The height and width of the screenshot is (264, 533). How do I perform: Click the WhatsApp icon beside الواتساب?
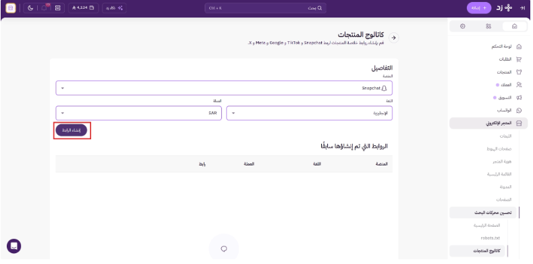(519, 111)
